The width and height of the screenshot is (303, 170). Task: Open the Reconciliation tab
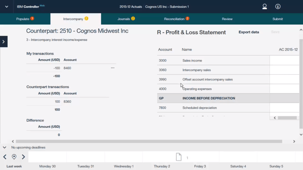click(175, 19)
